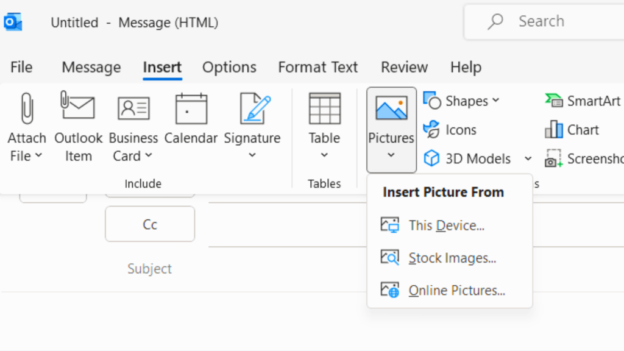Open the Shapes dropdown chevron
624x351 pixels.
point(495,101)
